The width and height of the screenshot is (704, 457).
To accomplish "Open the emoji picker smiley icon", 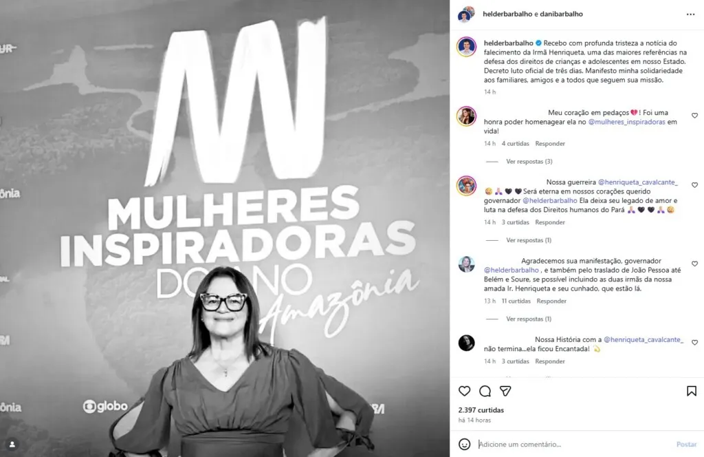I will (464, 444).
